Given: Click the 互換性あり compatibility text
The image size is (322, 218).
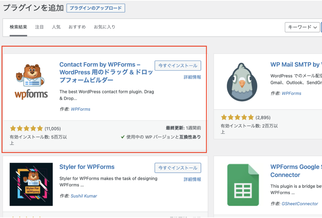Looking at the screenshot, I should pos(190,137).
